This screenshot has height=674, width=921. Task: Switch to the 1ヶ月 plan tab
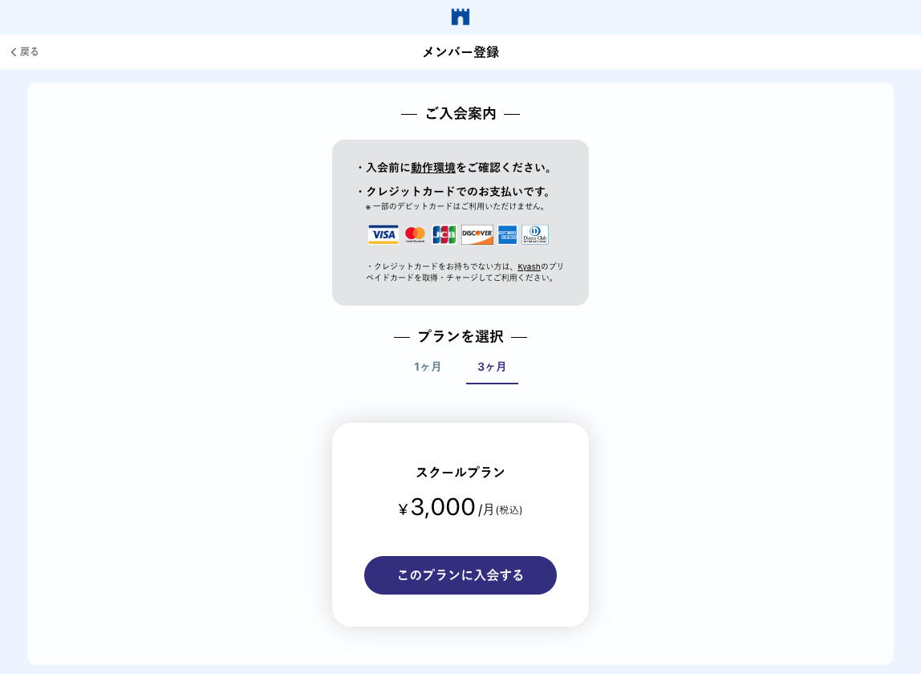click(428, 367)
